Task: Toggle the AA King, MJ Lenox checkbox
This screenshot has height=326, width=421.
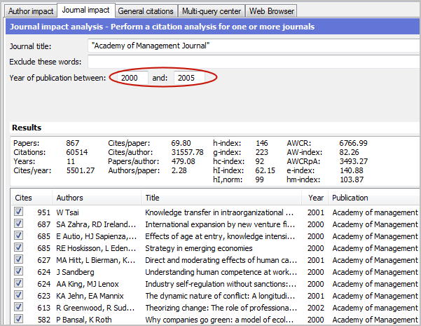Action: [18, 283]
